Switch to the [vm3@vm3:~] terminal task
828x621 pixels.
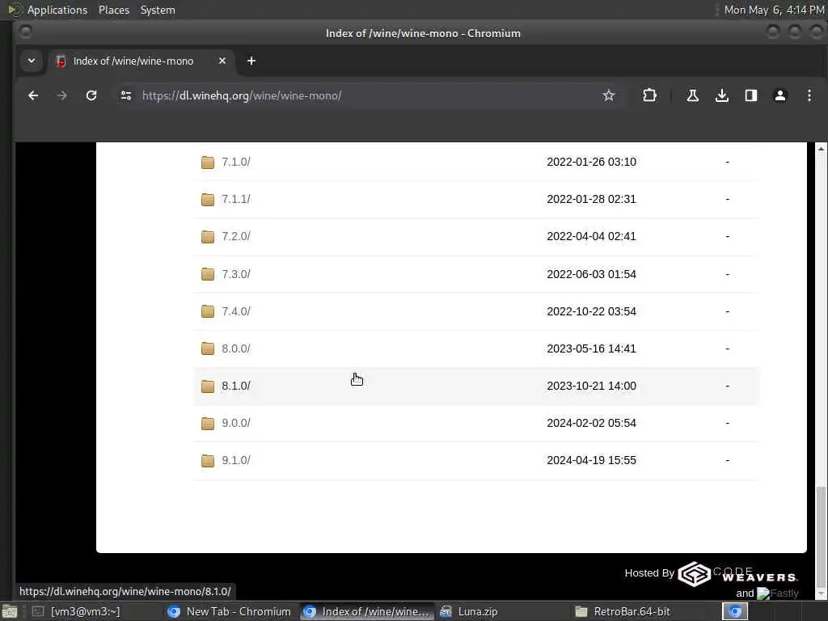pos(94,611)
